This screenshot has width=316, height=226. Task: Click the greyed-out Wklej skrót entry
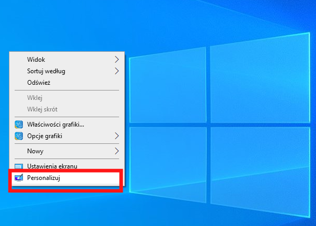(67, 109)
